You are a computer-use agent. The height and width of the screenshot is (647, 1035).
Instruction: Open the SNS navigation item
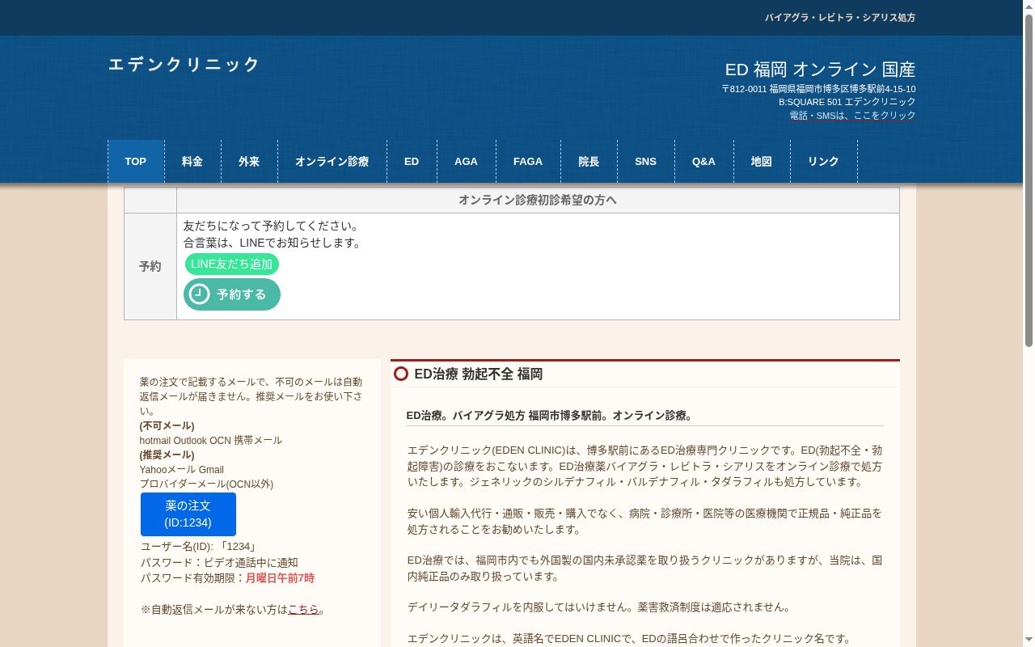[645, 162]
